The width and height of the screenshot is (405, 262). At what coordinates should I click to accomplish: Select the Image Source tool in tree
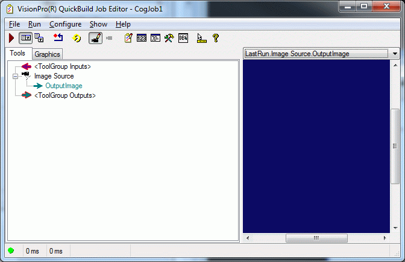point(54,76)
